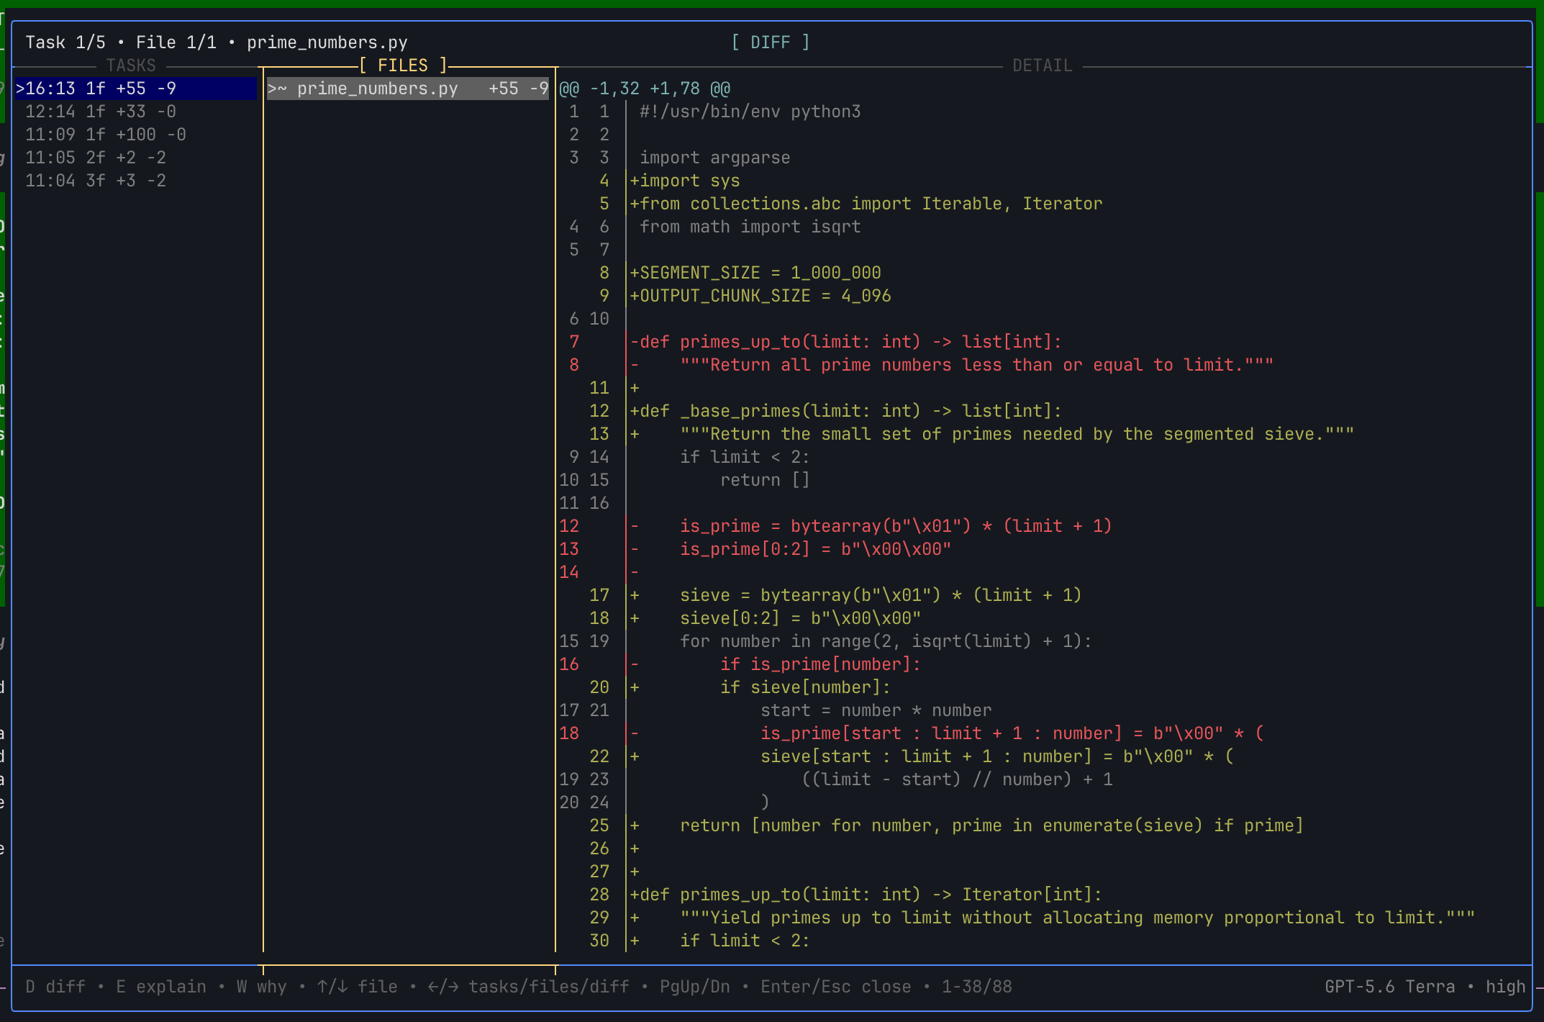Switch to the TASKS panel header
This screenshot has height=1022, width=1544.
click(131, 65)
